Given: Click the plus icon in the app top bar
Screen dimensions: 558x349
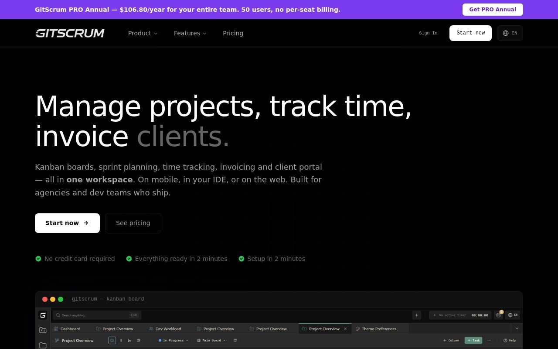Looking at the screenshot, I should point(417,315).
